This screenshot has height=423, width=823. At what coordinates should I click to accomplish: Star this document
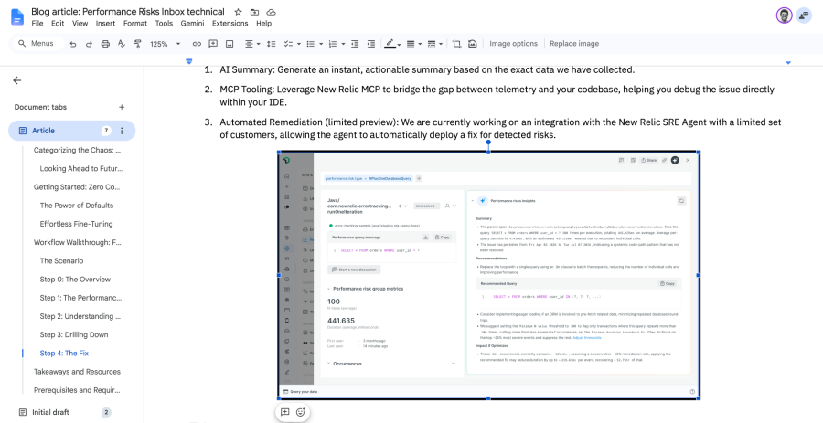point(238,12)
